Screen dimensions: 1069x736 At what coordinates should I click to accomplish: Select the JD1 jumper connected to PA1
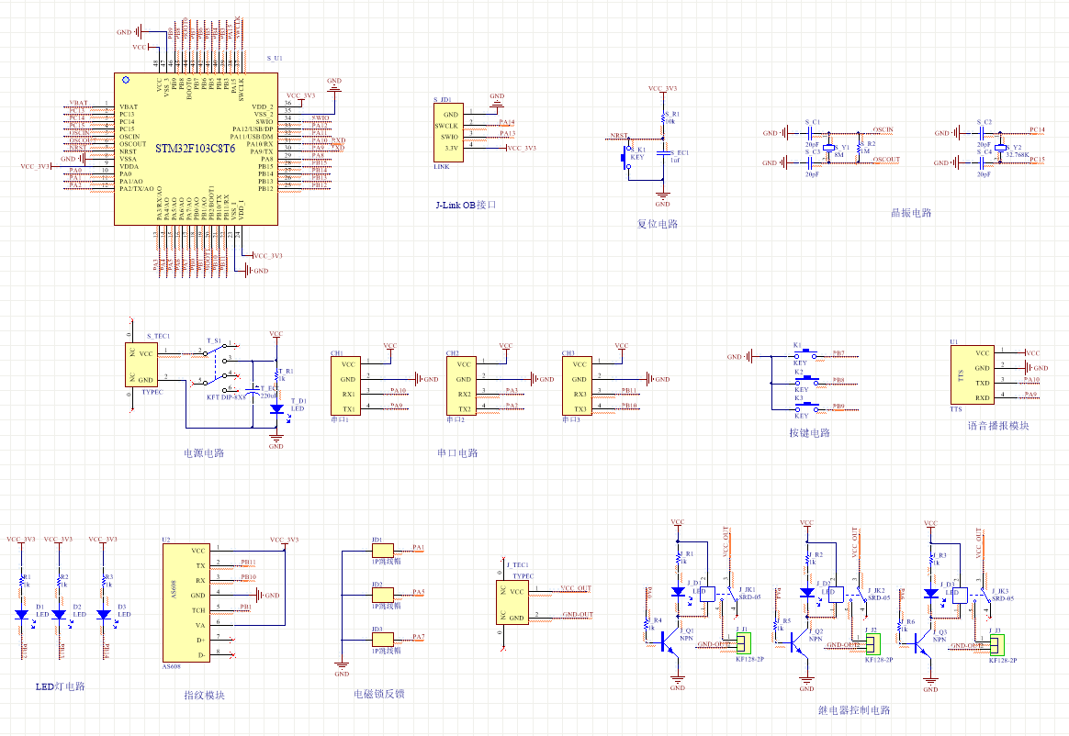382,551
